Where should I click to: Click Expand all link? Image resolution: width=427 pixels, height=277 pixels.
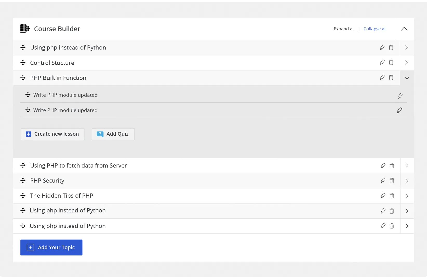pyautogui.click(x=344, y=29)
